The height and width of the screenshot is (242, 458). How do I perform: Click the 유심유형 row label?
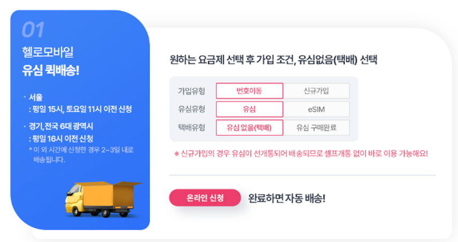point(191,109)
